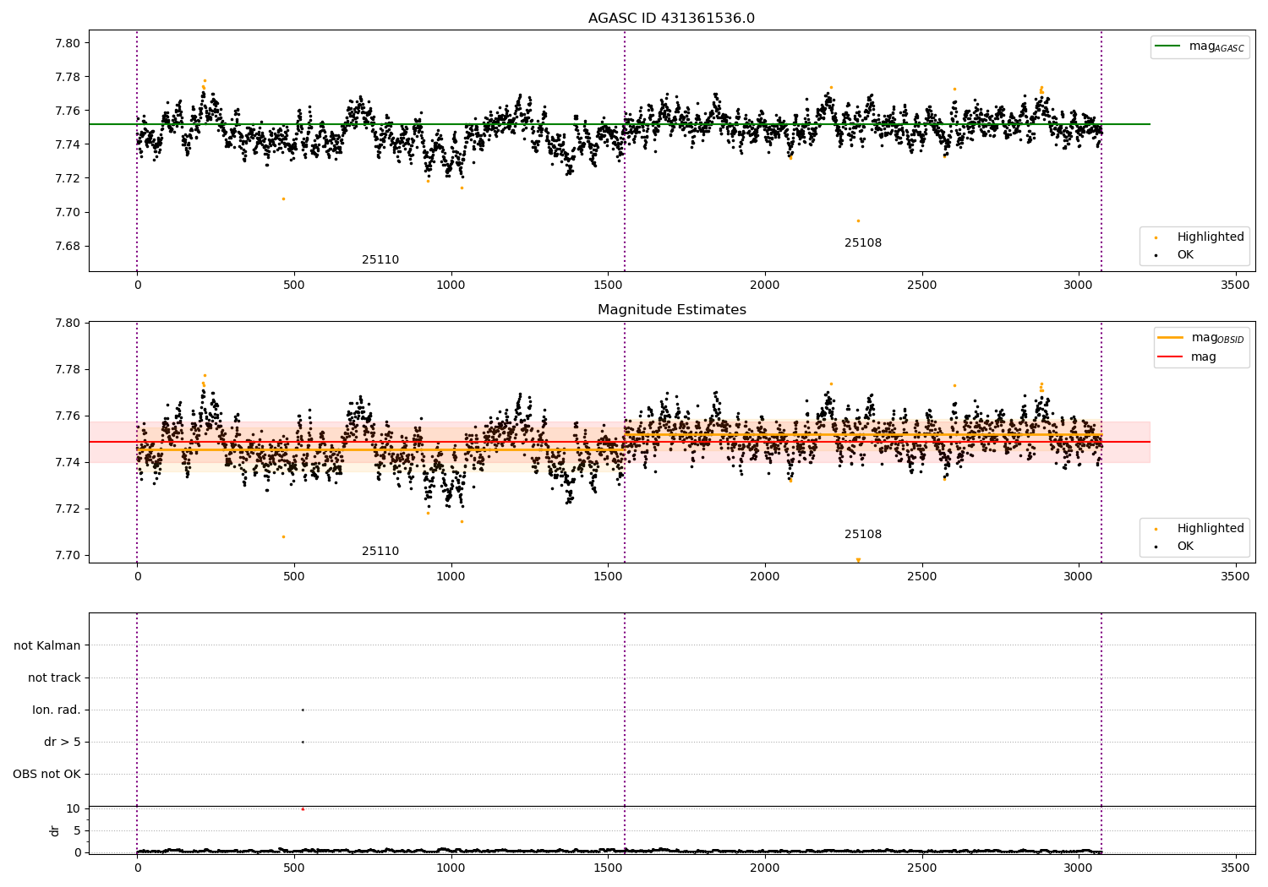Click the 'Ion. rad.' axis label
The image size is (1268, 887).
(57, 710)
